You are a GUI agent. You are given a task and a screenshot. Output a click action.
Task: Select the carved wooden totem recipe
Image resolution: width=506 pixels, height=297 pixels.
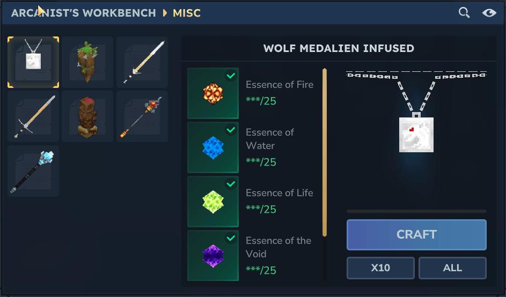[87, 116]
